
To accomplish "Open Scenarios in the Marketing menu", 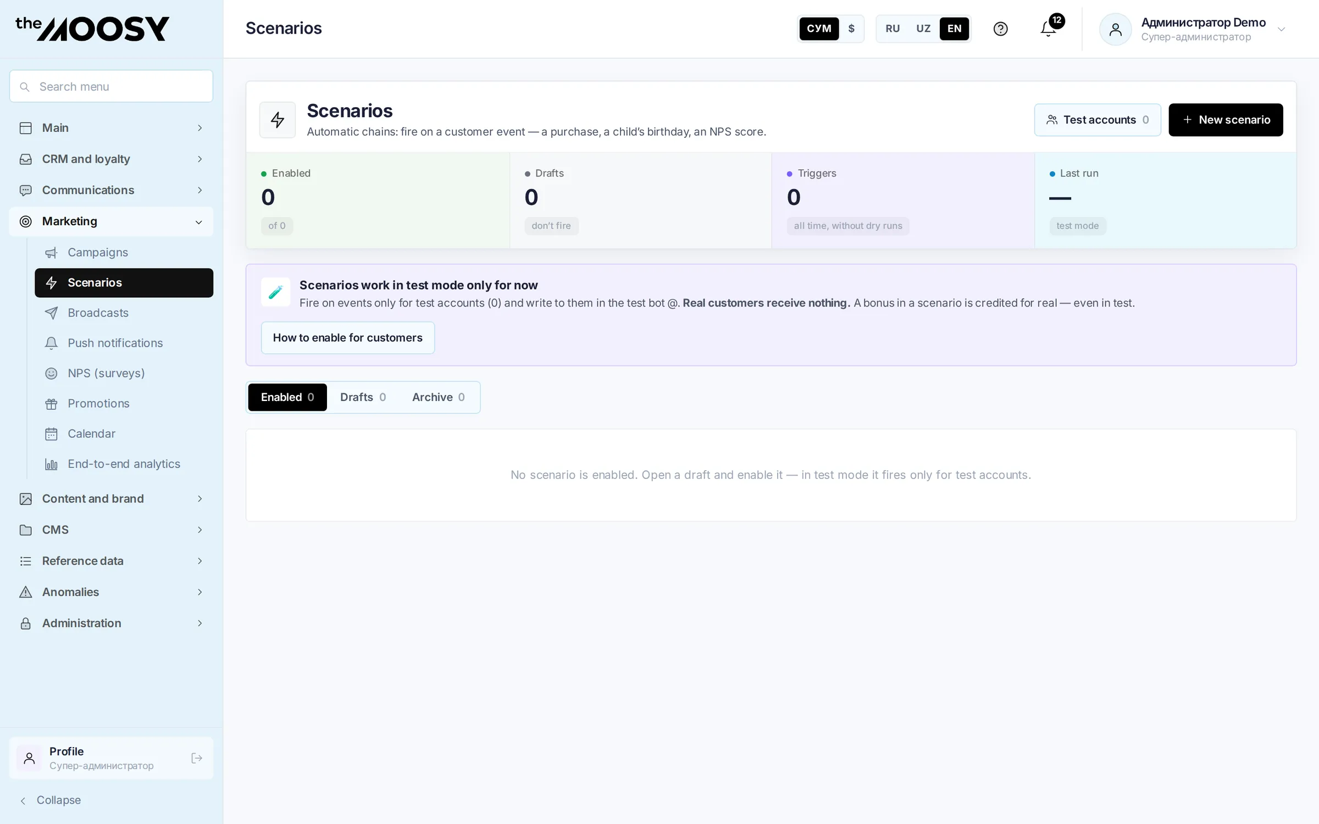I will pyautogui.click(x=124, y=283).
